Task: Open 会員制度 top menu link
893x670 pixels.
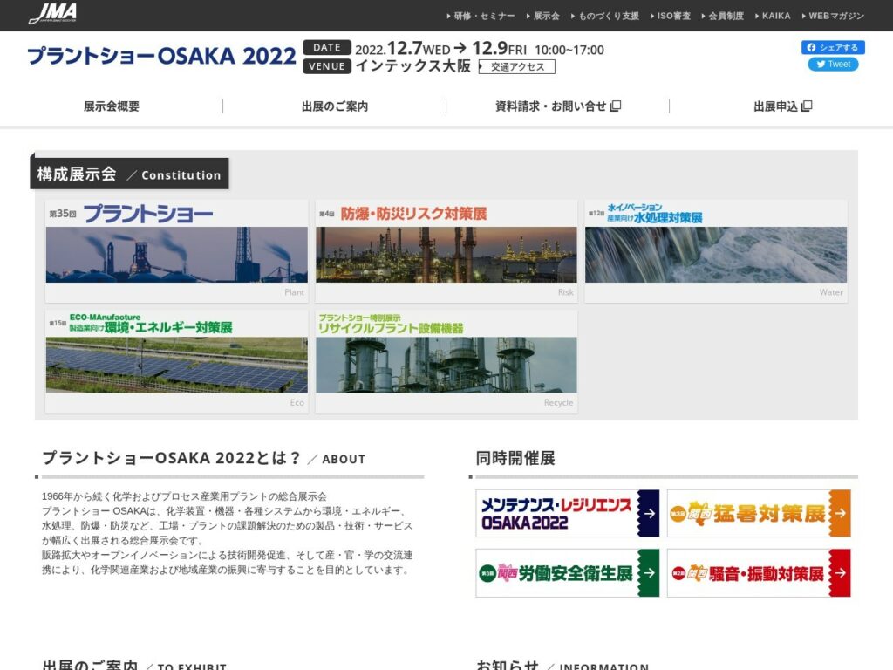Action: click(722, 16)
